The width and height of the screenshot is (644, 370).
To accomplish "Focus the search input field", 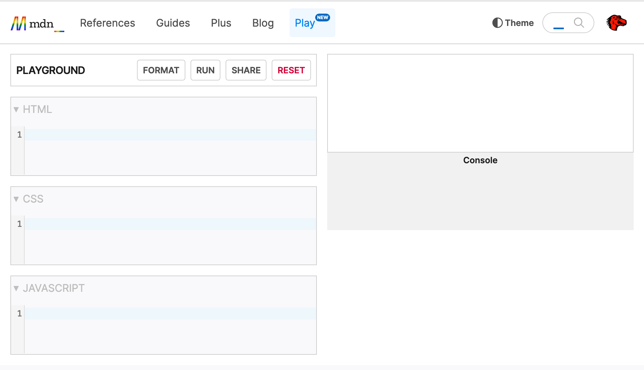I will (x=560, y=23).
